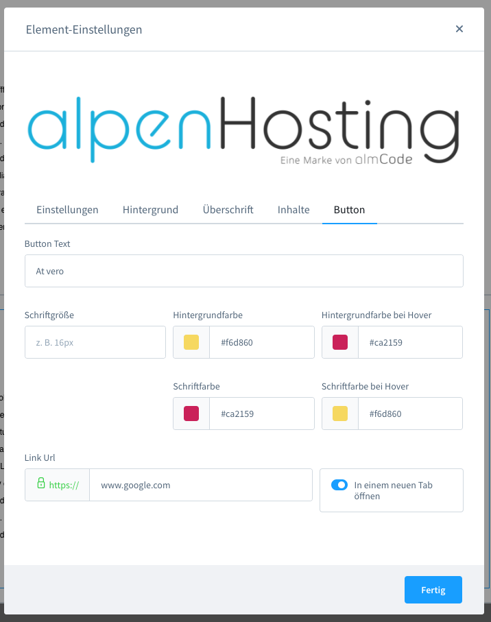Image resolution: width=491 pixels, height=622 pixels.
Task: Select the Überschrift tab
Action: [x=228, y=209]
